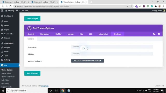Switch to the Layout tab
The image size is (166, 93).
click(71, 34)
